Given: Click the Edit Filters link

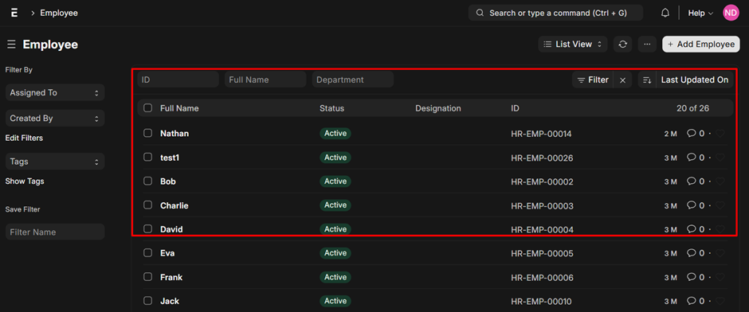Looking at the screenshot, I should click(24, 138).
